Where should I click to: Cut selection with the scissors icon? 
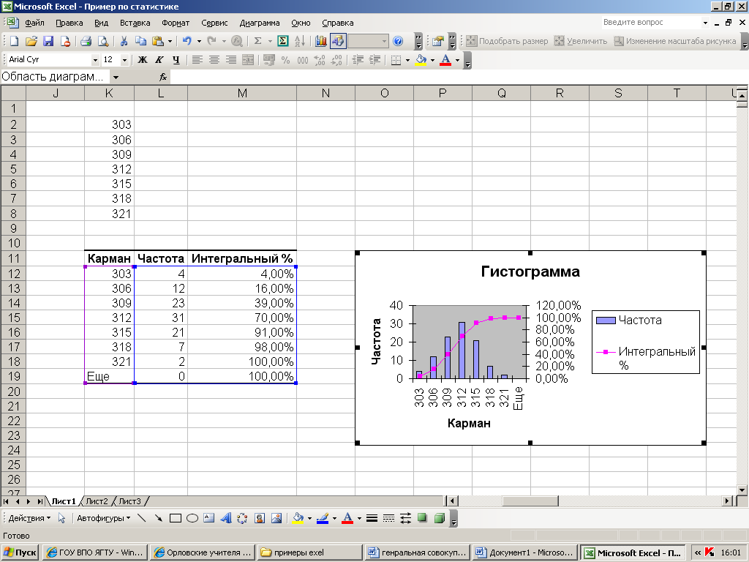point(124,41)
